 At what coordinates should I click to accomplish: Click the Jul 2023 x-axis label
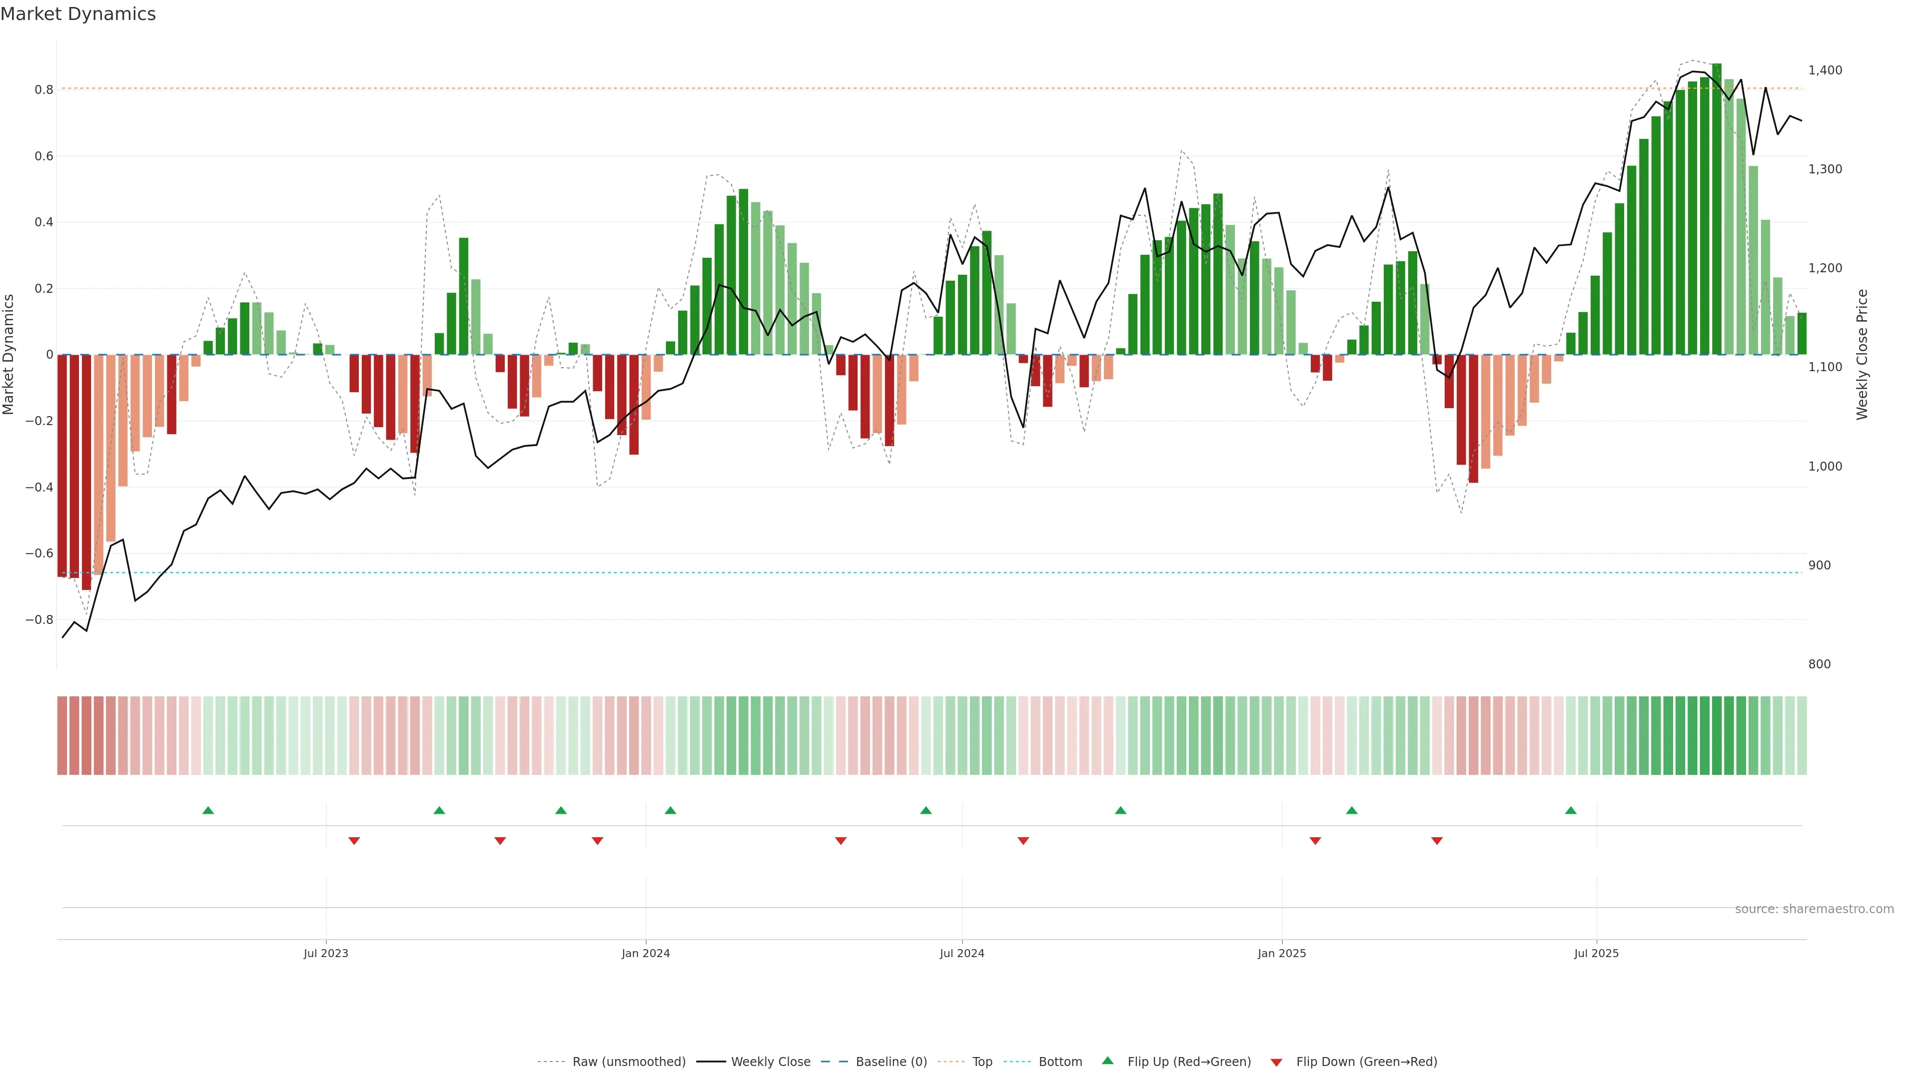[x=325, y=953]
